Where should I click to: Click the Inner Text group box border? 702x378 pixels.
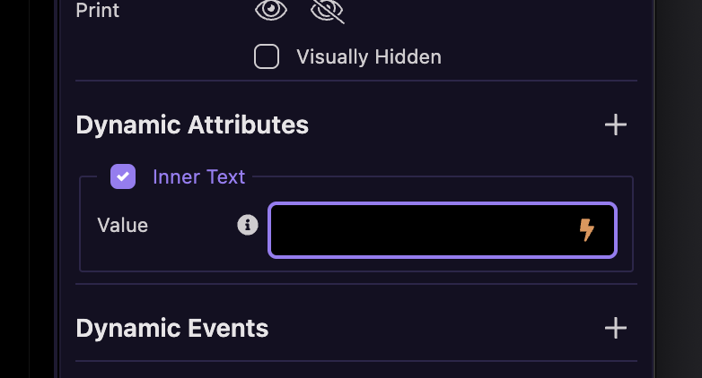pyautogui.click(x=633, y=223)
